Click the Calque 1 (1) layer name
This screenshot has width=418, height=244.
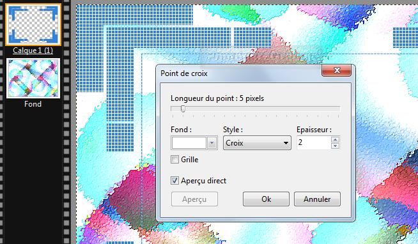coord(33,50)
